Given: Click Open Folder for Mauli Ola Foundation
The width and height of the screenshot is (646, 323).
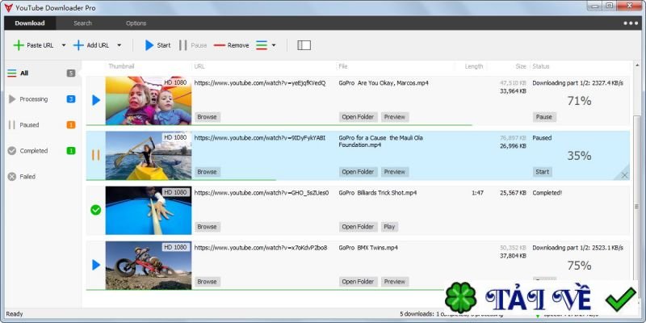Looking at the screenshot, I should [358, 172].
